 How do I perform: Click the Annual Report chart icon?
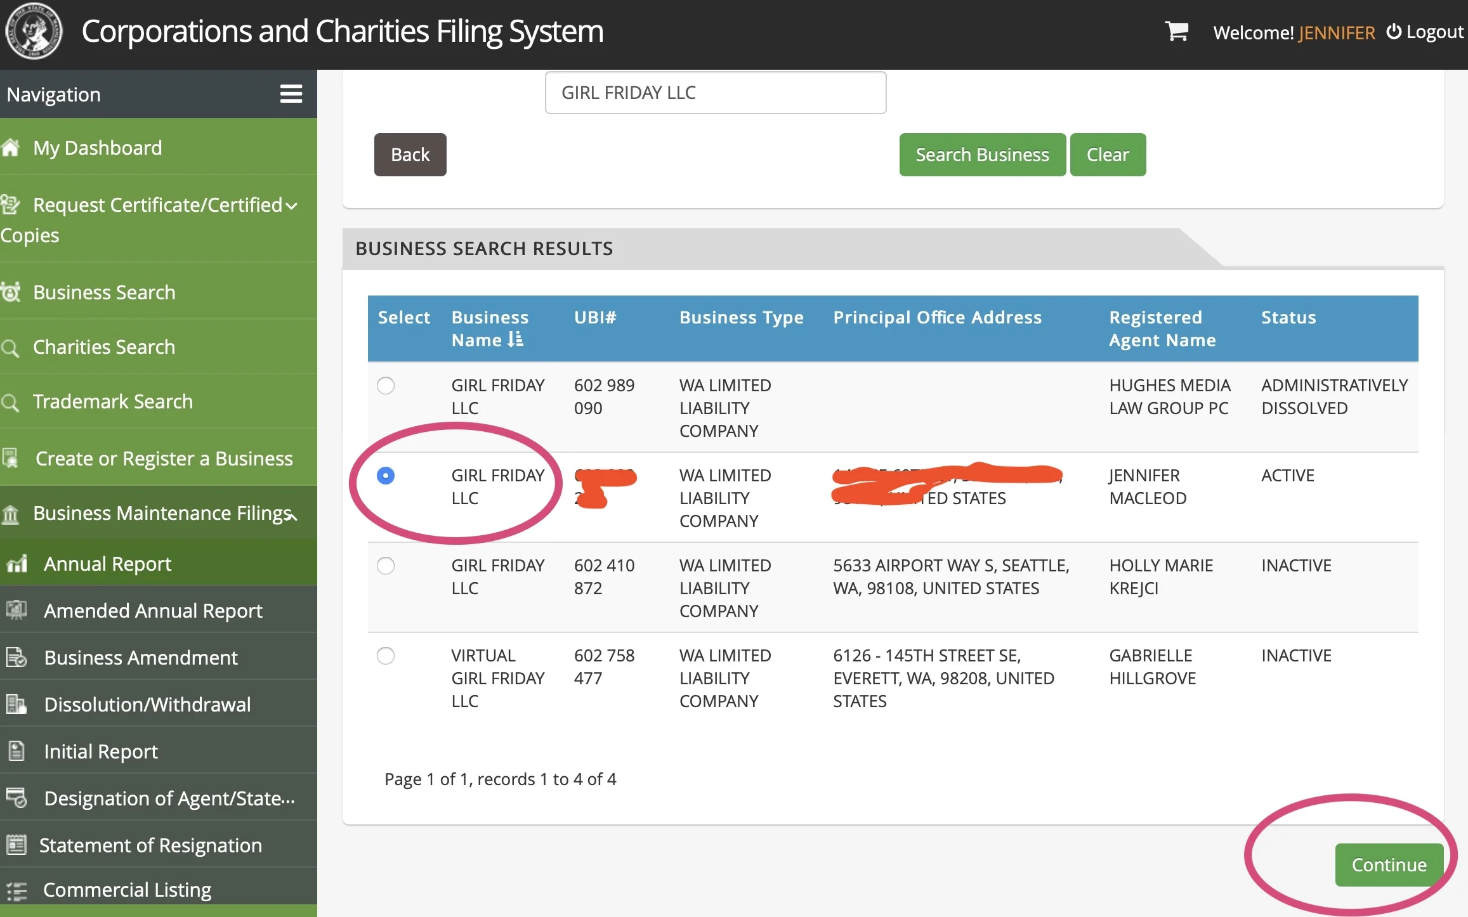tap(16, 563)
